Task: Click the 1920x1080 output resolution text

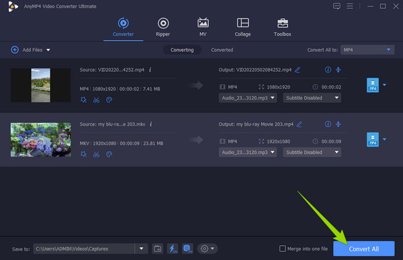Action: pyautogui.click(x=278, y=142)
